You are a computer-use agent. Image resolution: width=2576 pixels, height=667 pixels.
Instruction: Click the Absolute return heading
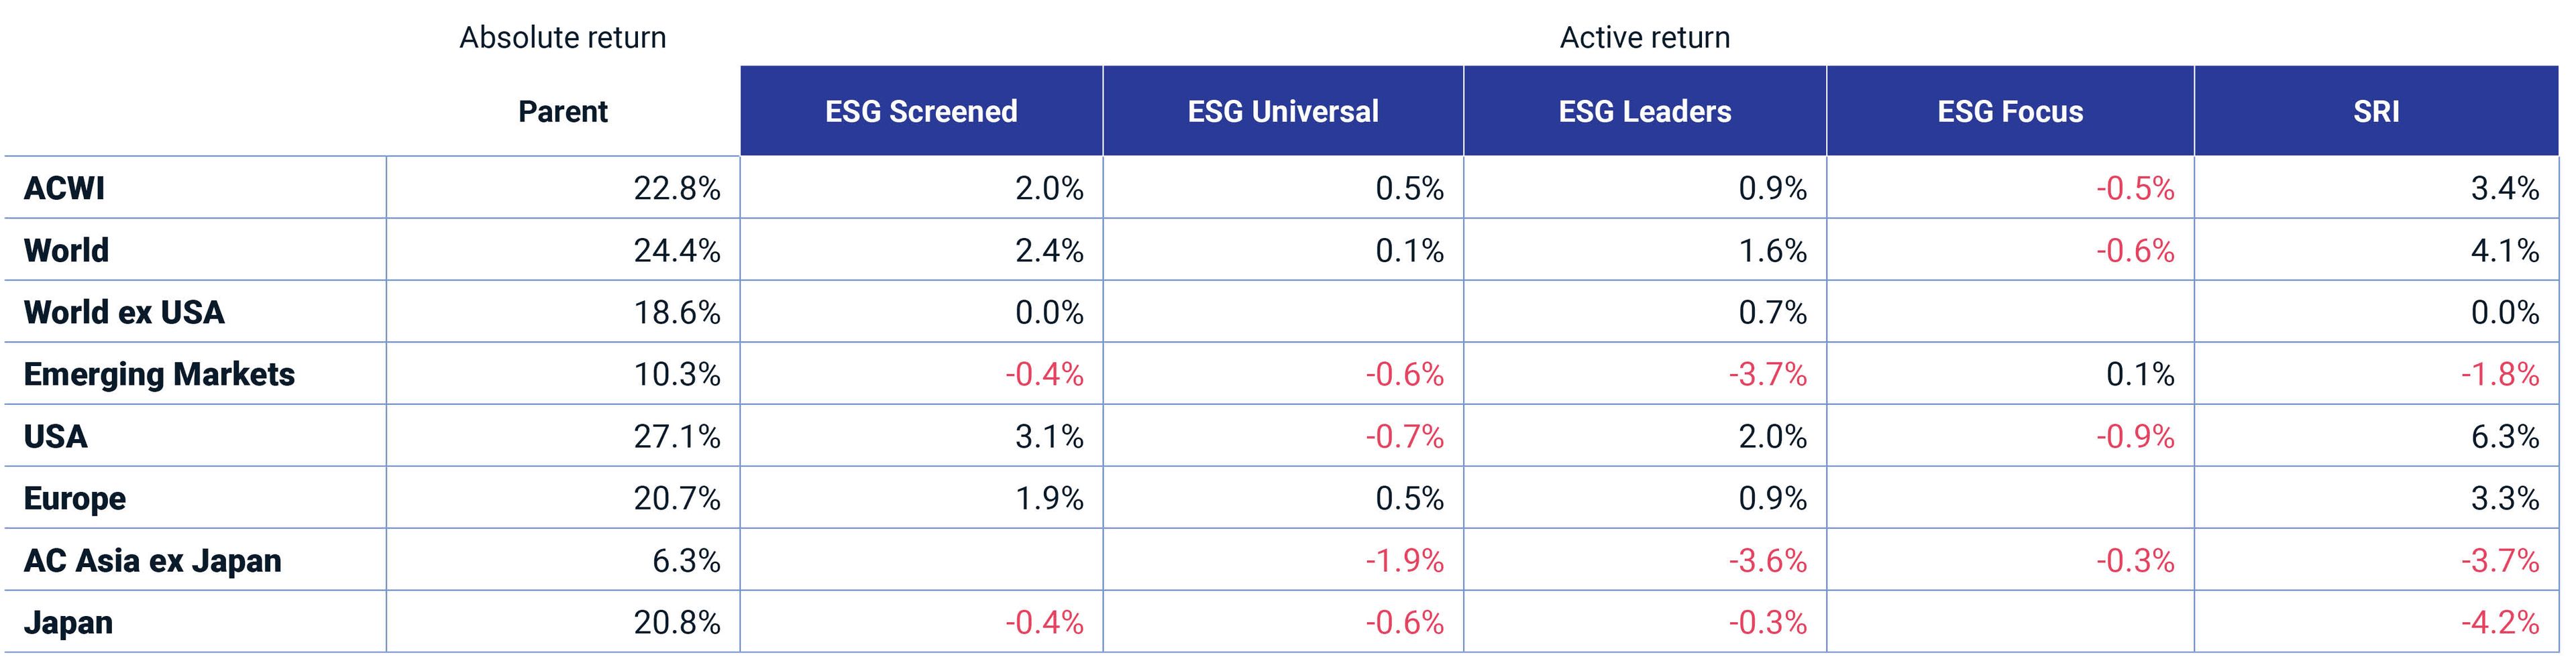[x=562, y=37]
